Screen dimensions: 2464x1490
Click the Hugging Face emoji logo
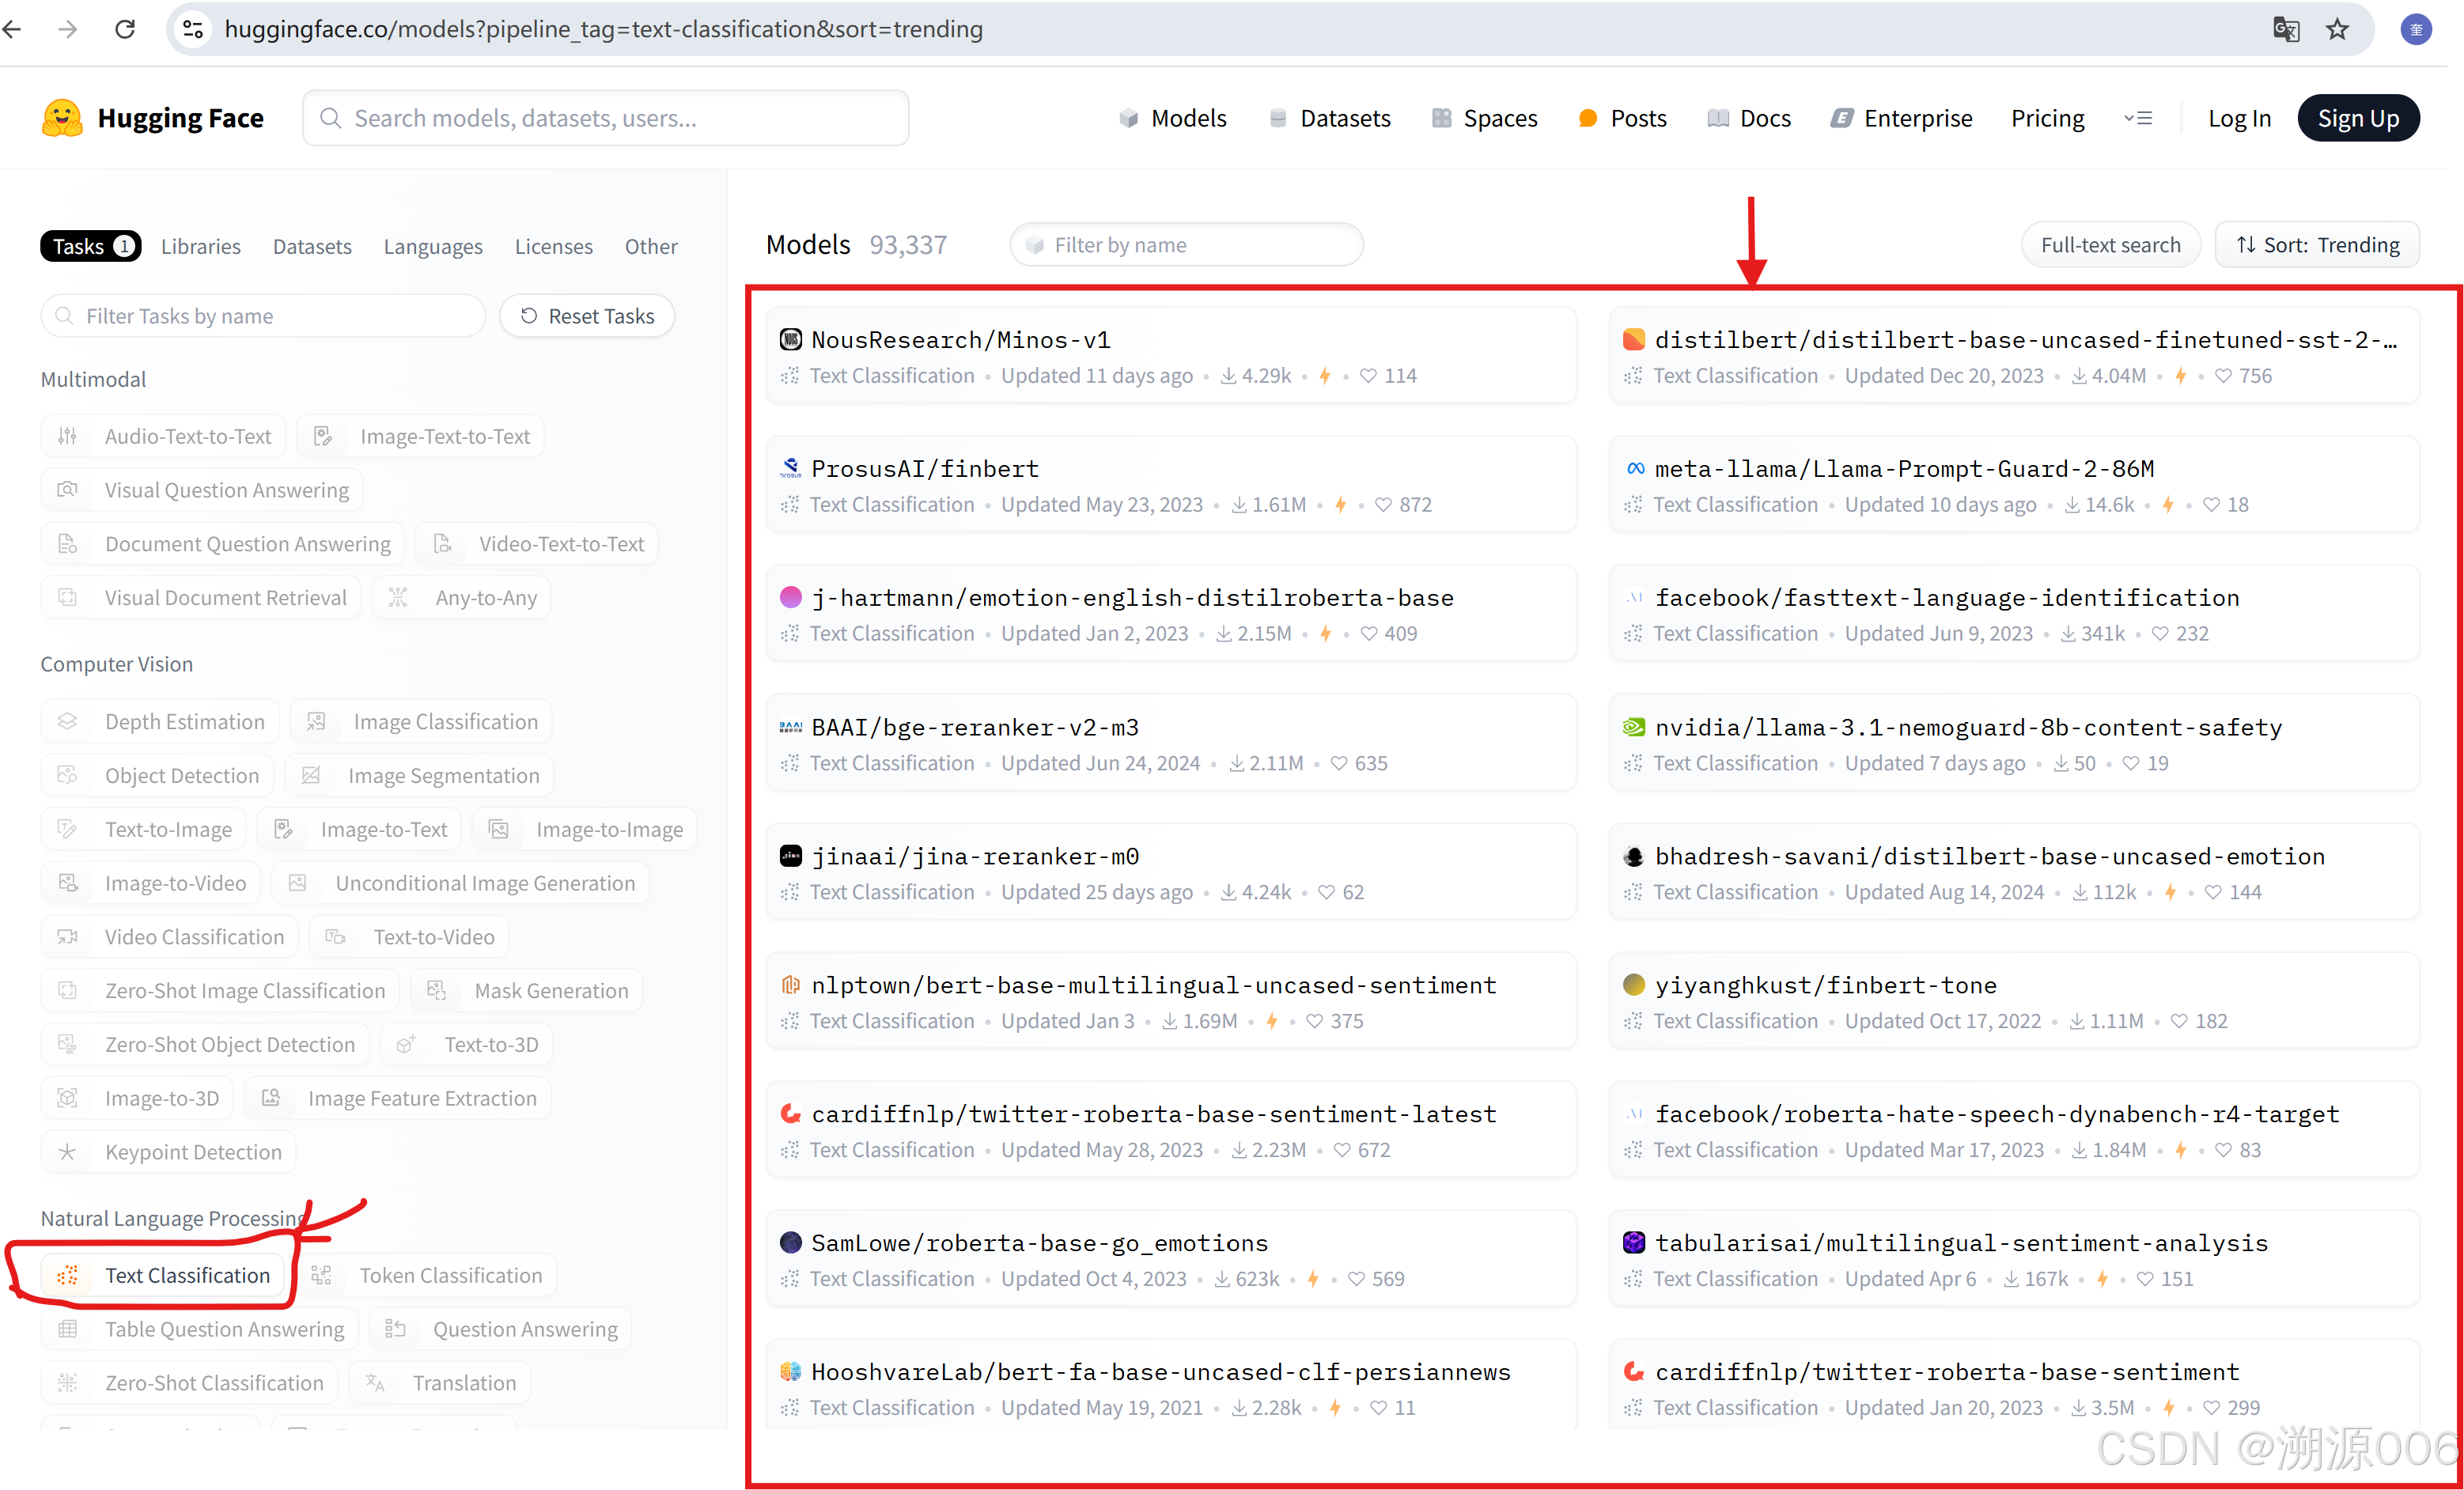point(62,118)
